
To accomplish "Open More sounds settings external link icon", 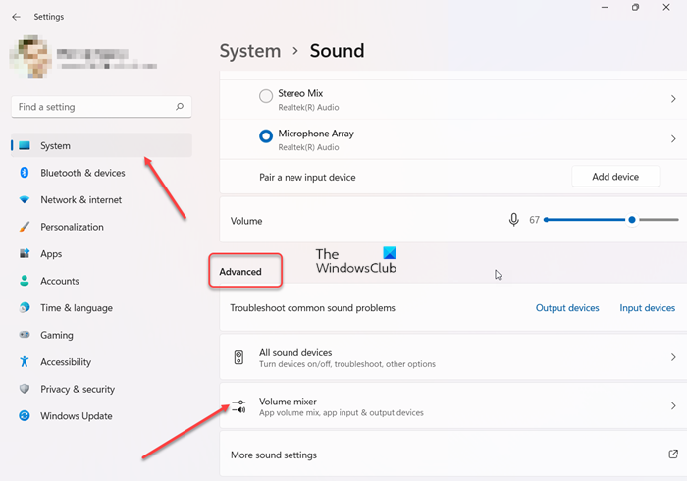I will (673, 455).
